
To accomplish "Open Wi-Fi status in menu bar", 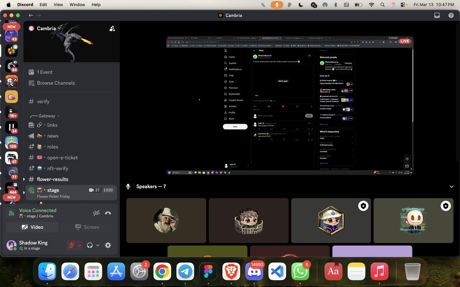I will coord(371,5).
